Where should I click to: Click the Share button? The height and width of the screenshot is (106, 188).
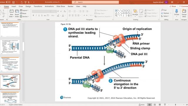(x=173, y=6)
